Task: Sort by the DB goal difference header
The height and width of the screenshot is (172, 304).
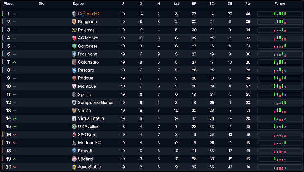Action: (x=230, y=4)
